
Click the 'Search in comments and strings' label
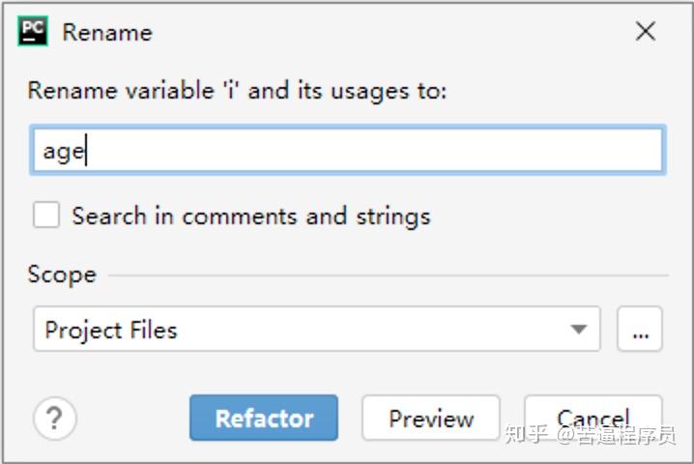click(x=251, y=216)
